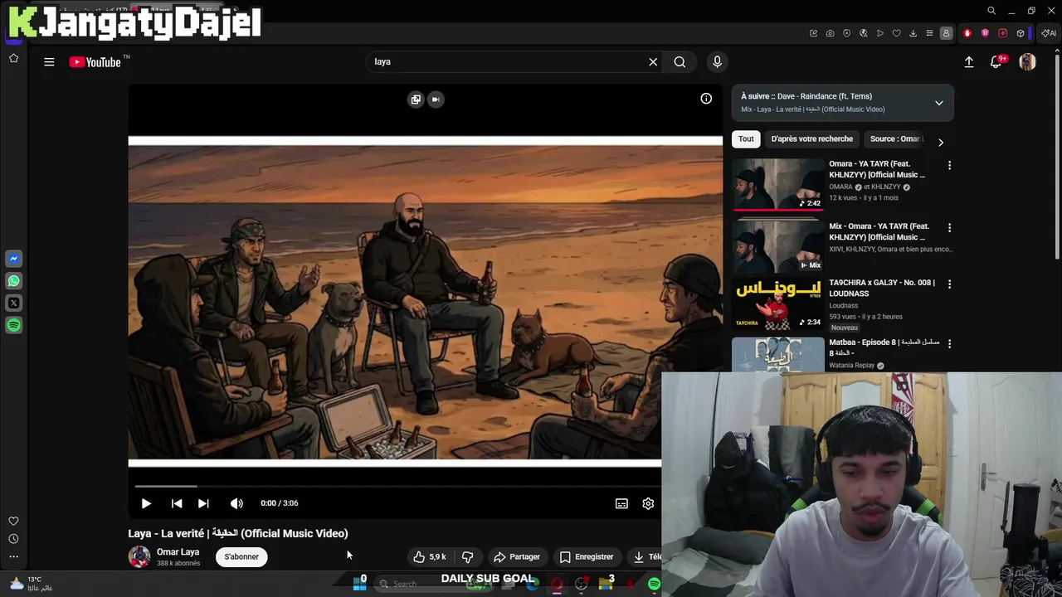Click the S'abonner subscribe button
The image size is (1062, 597).
coord(241,557)
